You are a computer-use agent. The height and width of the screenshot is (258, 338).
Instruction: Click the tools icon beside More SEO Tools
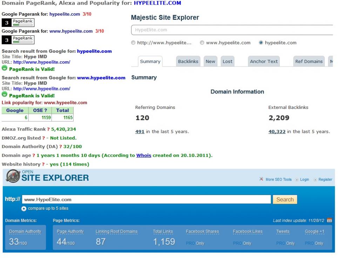(x=261, y=179)
